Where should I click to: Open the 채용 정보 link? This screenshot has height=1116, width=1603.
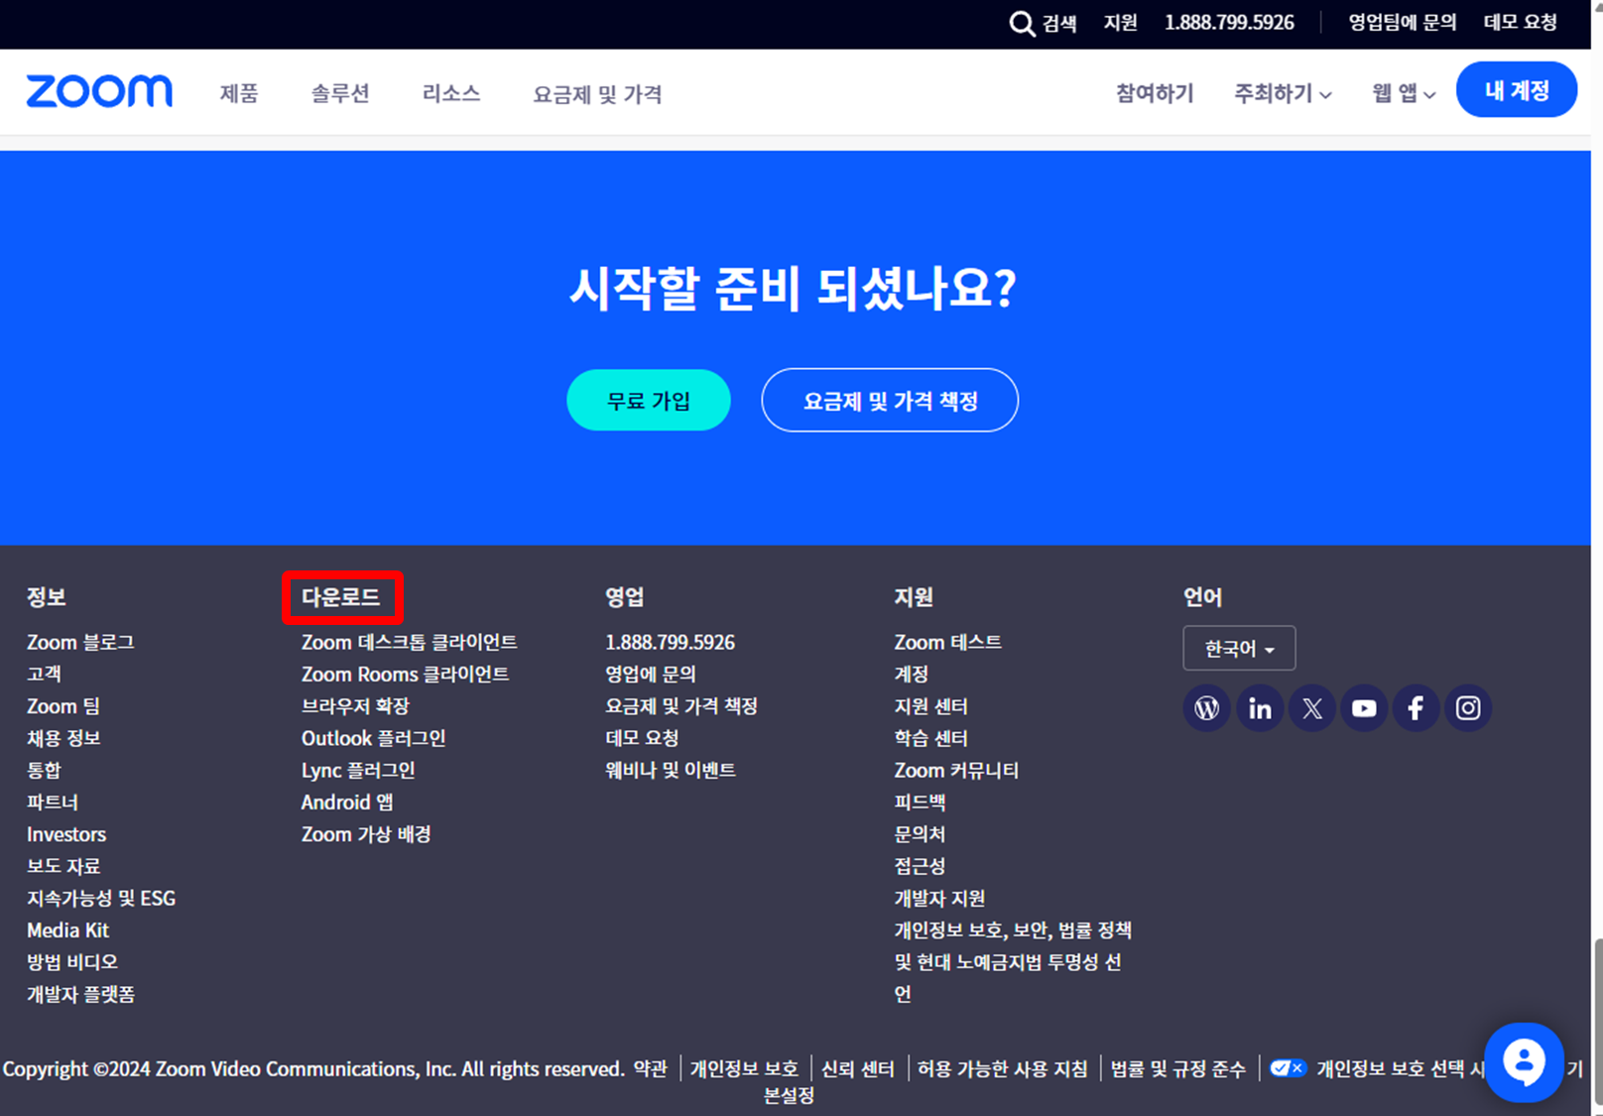pos(63,738)
